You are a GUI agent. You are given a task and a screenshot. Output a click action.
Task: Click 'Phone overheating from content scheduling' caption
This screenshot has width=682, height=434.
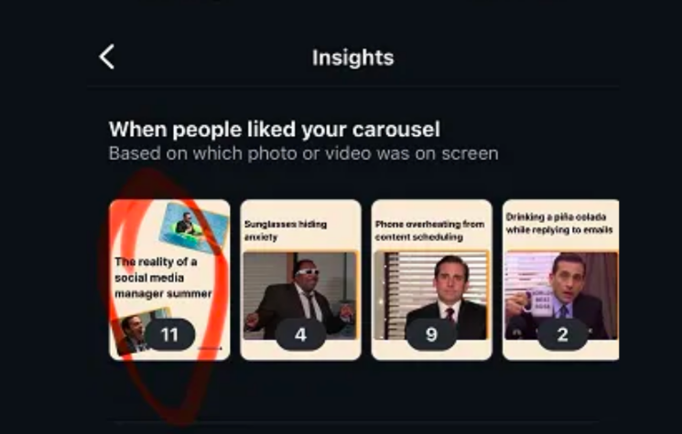point(429,230)
